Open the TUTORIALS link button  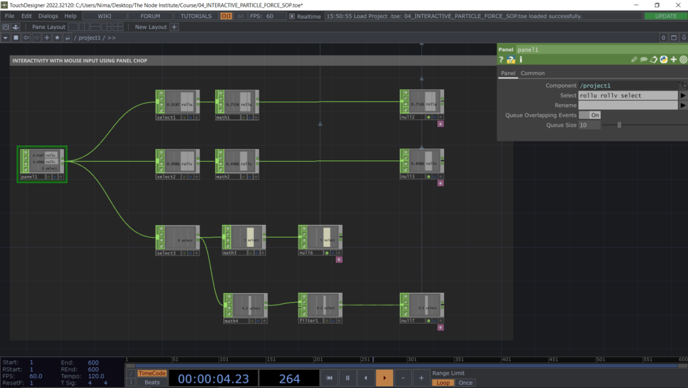tap(196, 16)
